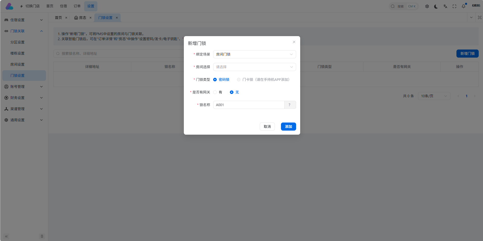
Task: Click the 住宿设置 bed icon in sidebar
Action: (6, 20)
